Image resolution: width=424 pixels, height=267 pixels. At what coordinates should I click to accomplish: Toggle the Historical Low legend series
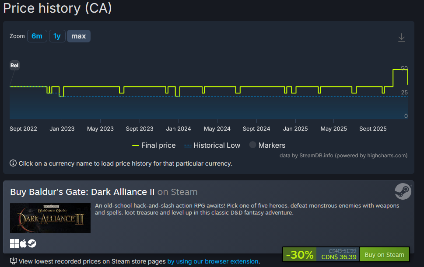click(212, 146)
